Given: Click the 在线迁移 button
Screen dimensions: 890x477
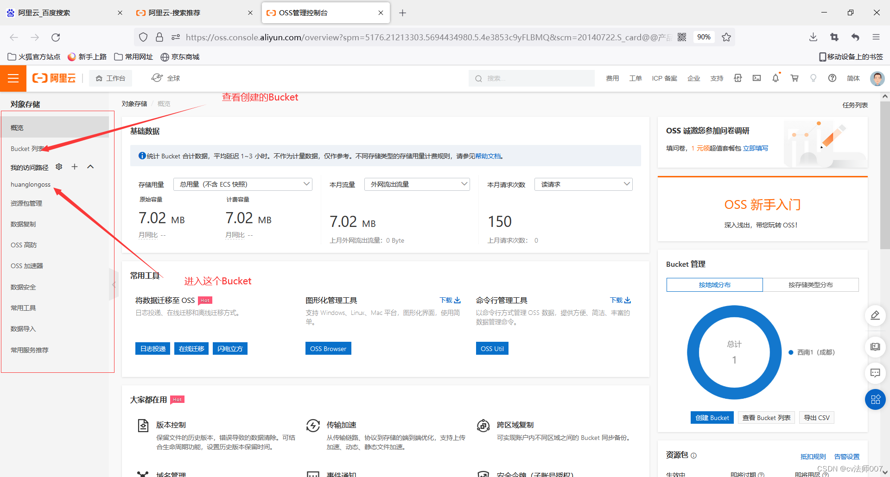Looking at the screenshot, I should 191,349.
